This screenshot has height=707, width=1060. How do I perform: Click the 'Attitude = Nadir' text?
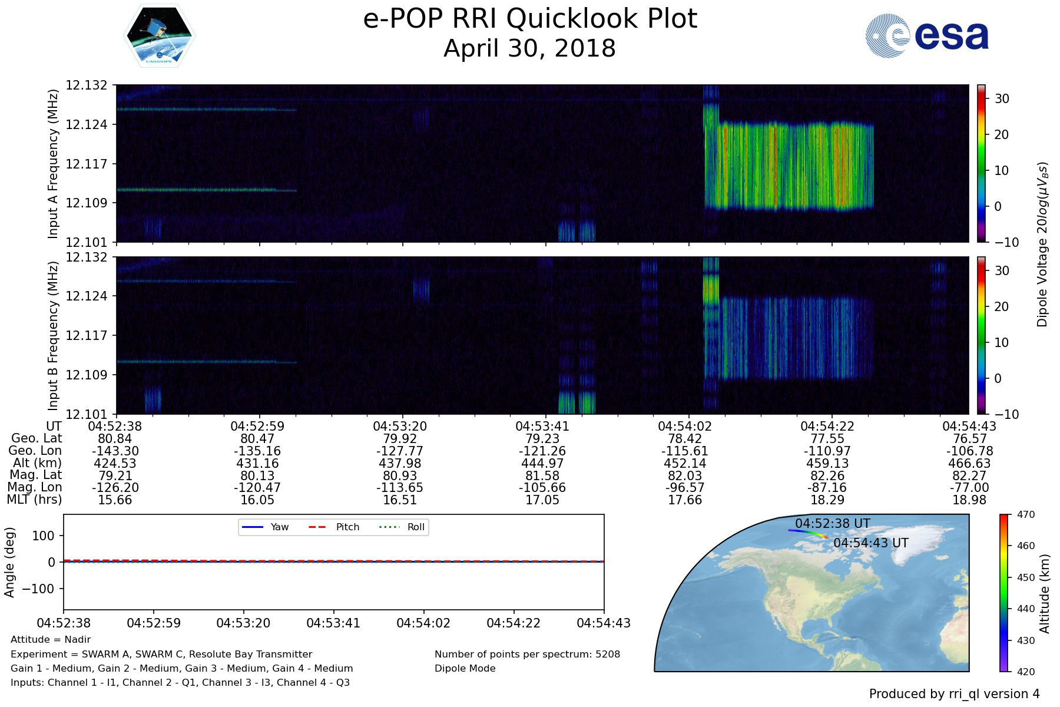(51, 639)
